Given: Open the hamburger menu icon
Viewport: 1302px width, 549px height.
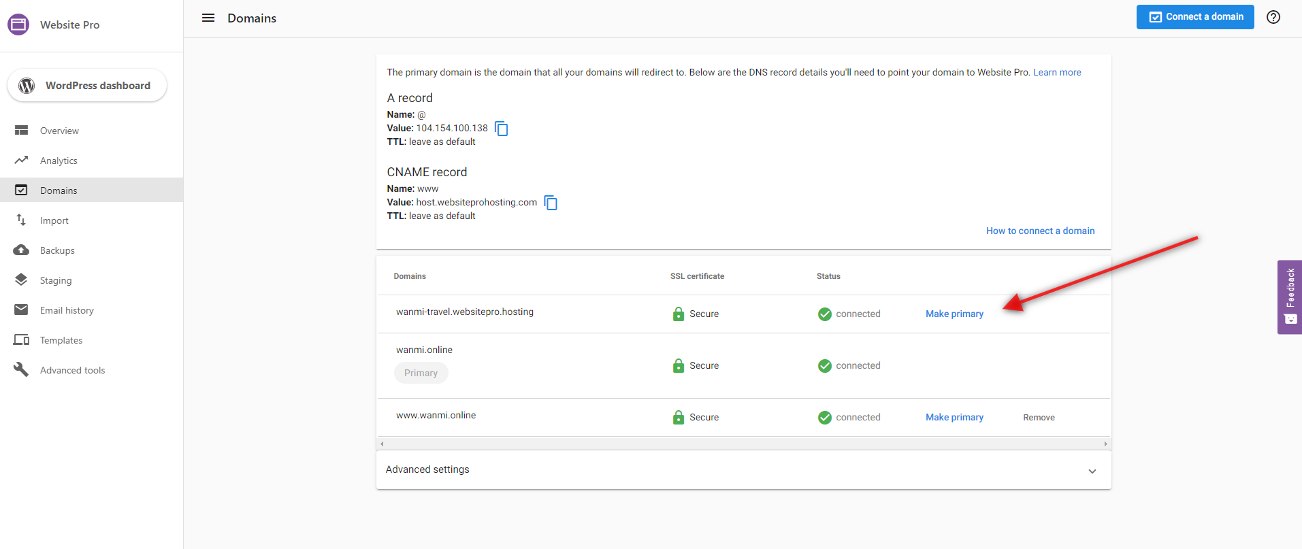Looking at the screenshot, I should coord(208,18).
